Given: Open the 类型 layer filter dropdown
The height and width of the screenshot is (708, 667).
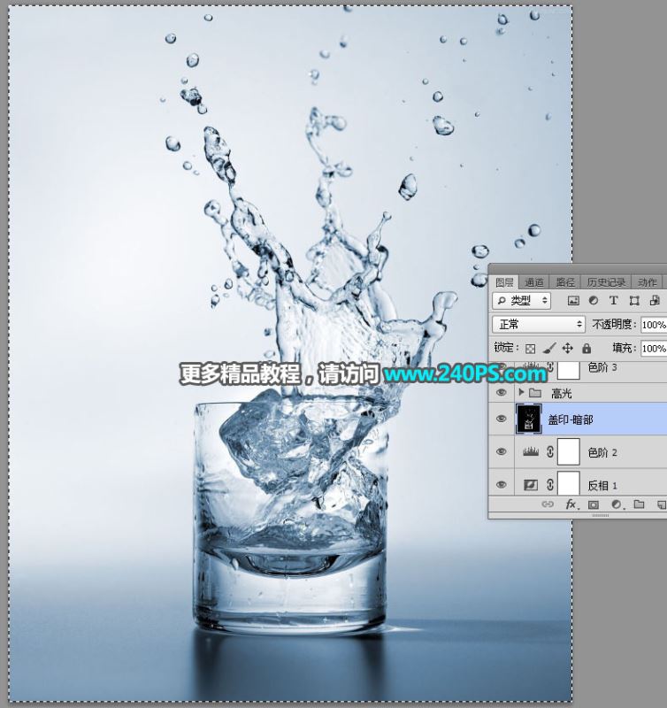Looking at the screenshot, I should pyautogui.click(x=521, y=300).
